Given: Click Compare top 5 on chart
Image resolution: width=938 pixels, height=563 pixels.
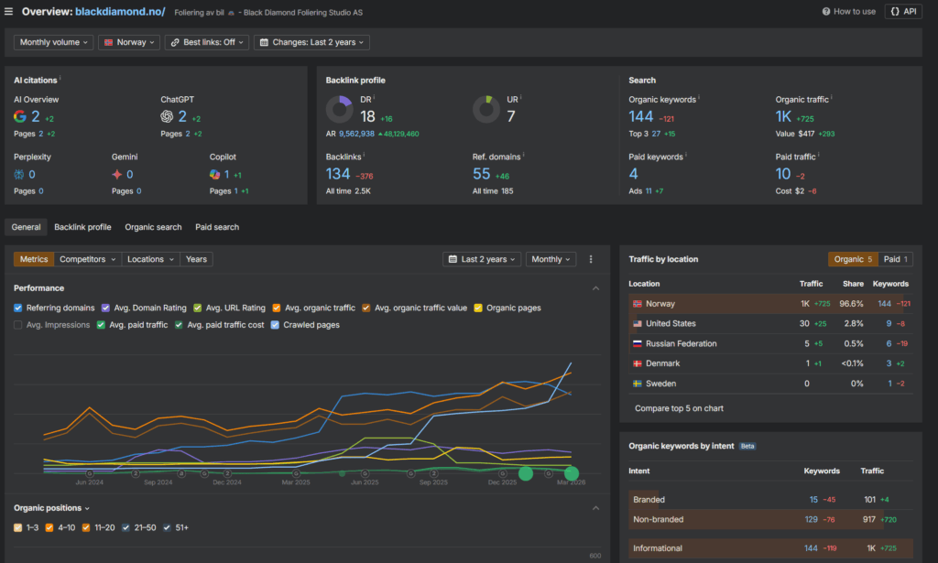Looking at the screenshot, I should click(x=679, y=408).
